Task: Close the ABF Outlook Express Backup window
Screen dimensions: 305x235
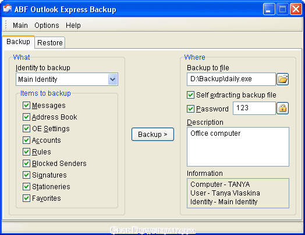Action: tap(296, 9)
